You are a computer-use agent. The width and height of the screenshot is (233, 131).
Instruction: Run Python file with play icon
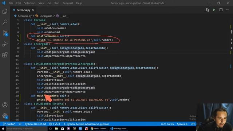coord(214,10)
